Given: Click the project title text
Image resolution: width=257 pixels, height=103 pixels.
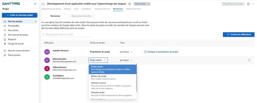Looking at the screenshot, I should point(87,4).
